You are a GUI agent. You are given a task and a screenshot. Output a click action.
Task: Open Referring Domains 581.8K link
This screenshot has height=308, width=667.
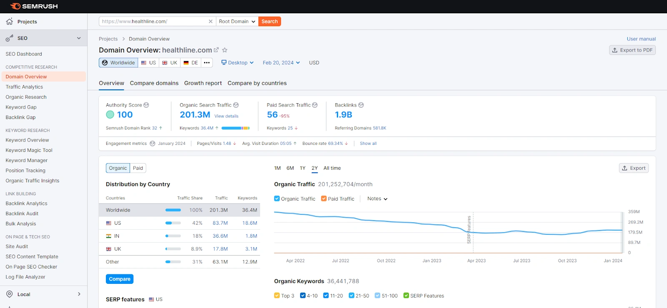(379, 128)
